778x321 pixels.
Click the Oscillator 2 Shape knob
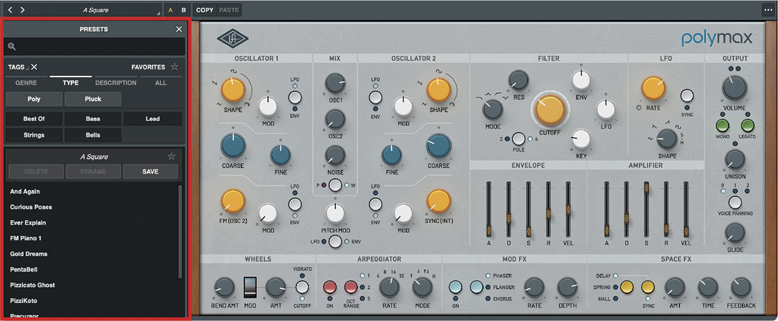(438, 90)
